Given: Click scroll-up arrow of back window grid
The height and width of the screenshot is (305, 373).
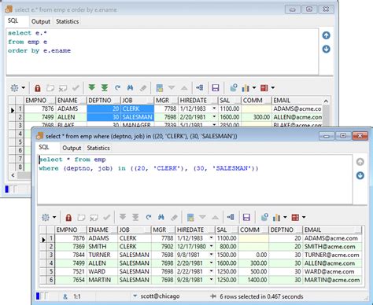Looking at the screenshot, I should click(326, 101).
